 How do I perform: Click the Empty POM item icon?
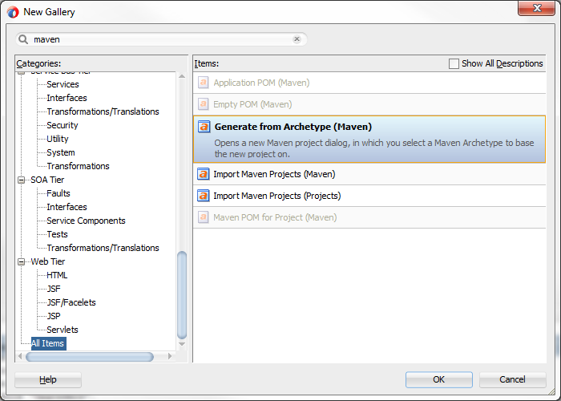204,104
